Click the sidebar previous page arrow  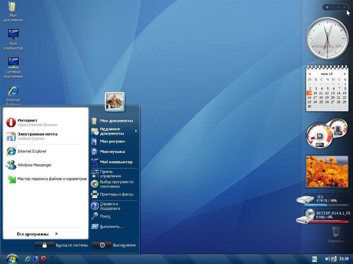point(338,7)
